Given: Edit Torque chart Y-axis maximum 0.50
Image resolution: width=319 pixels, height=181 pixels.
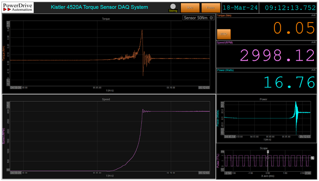Looking at the screenshot, I should coord(8,24).
